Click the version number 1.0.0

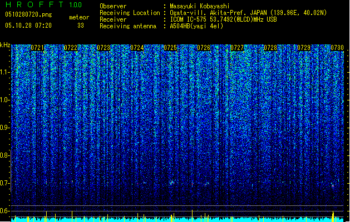[76, 5]
